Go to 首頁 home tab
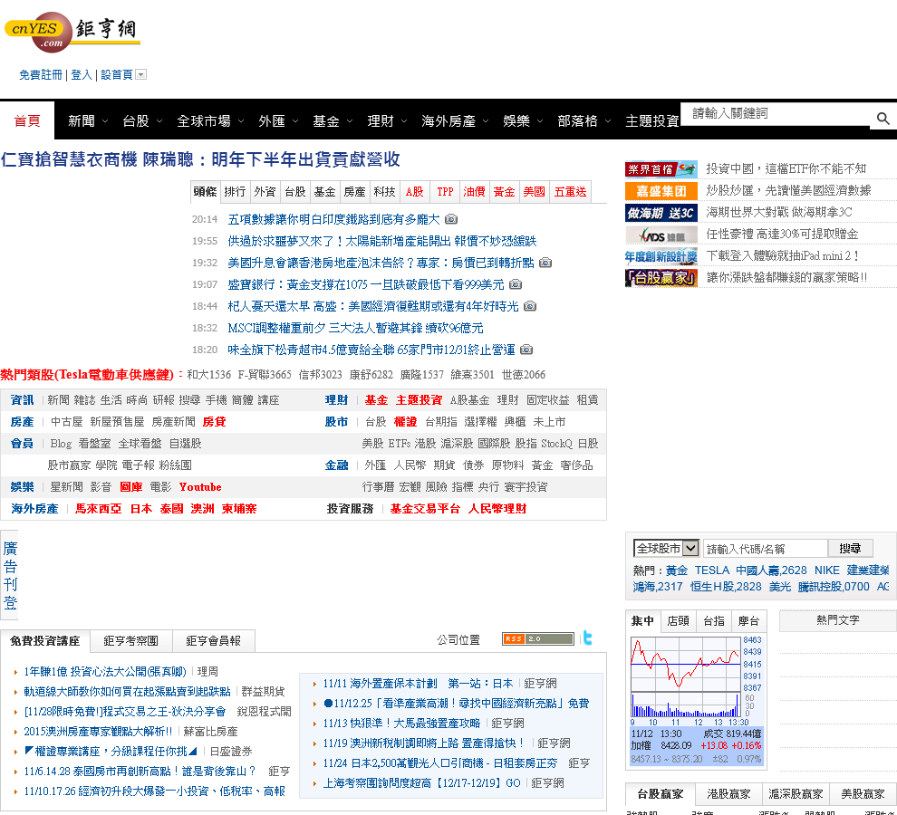 [27, 120]
